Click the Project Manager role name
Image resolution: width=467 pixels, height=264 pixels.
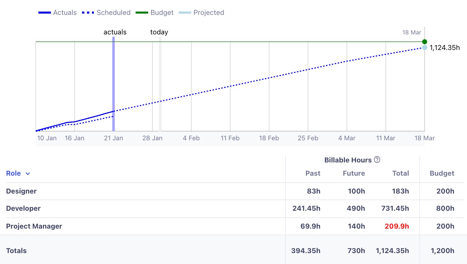tap(34, 226)
